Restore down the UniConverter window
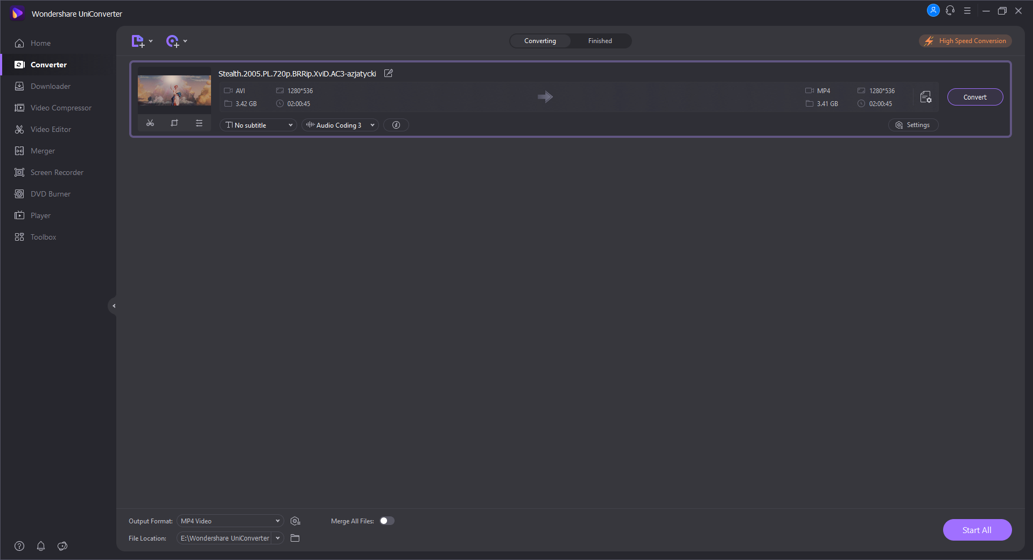Image resolution: width=1033 pixels, height=560 pixels. click(x=1002, y=10)
